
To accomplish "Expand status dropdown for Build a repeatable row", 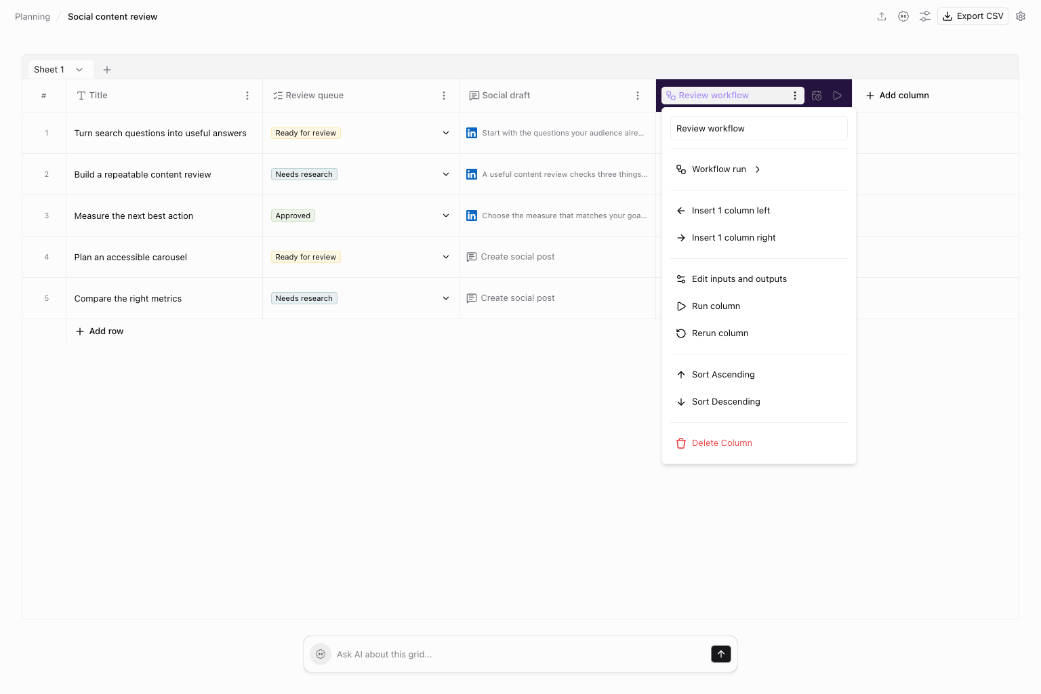I will (446, 174).
